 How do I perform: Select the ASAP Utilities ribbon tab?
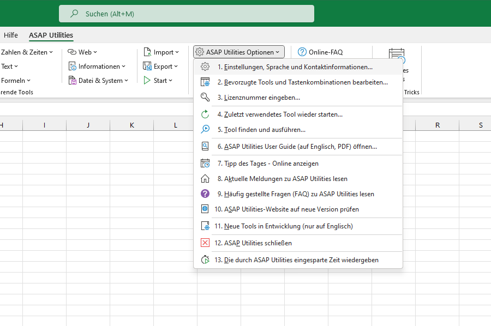point(51,35)
